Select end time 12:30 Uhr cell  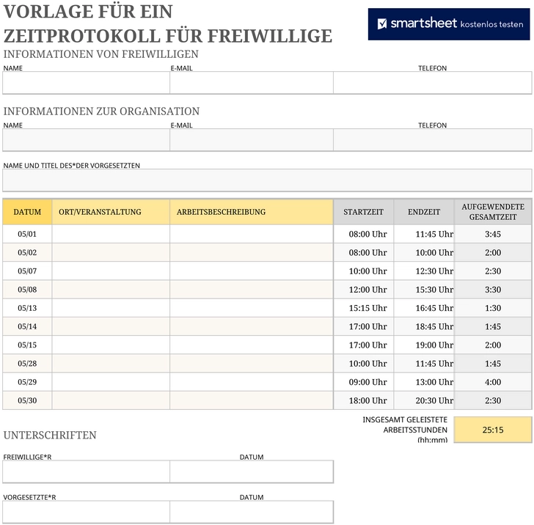point(424,271)
